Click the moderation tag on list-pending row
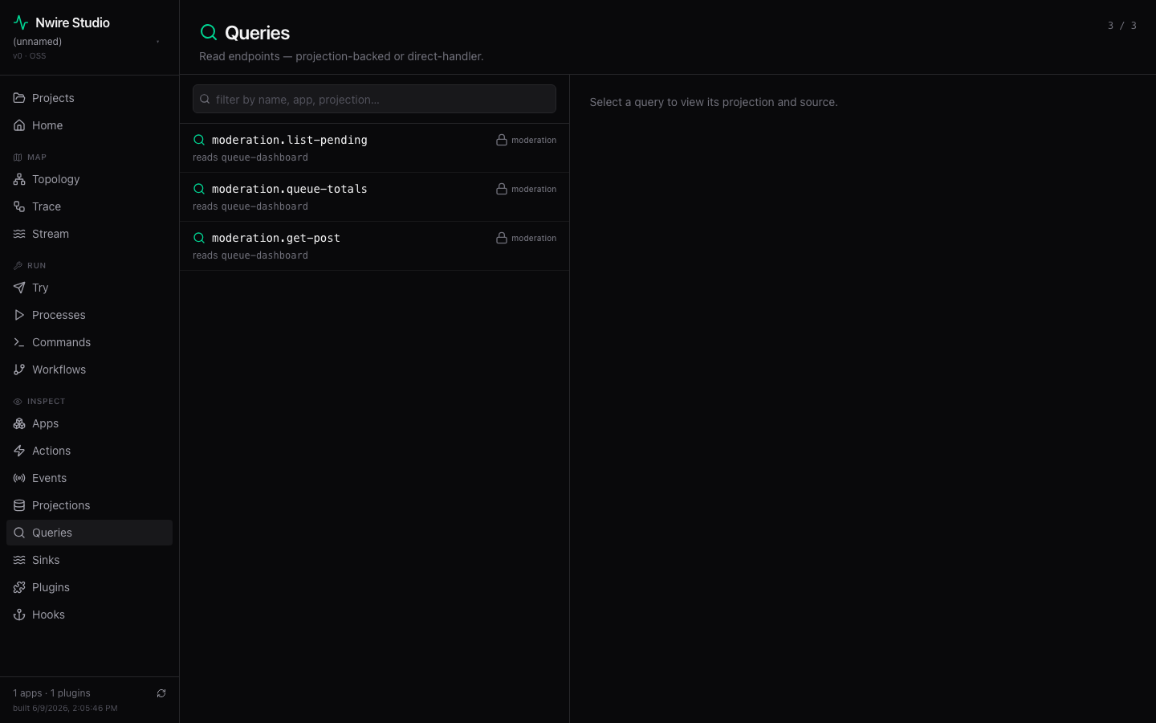1156x723 pixels. (x=534, y=140)
